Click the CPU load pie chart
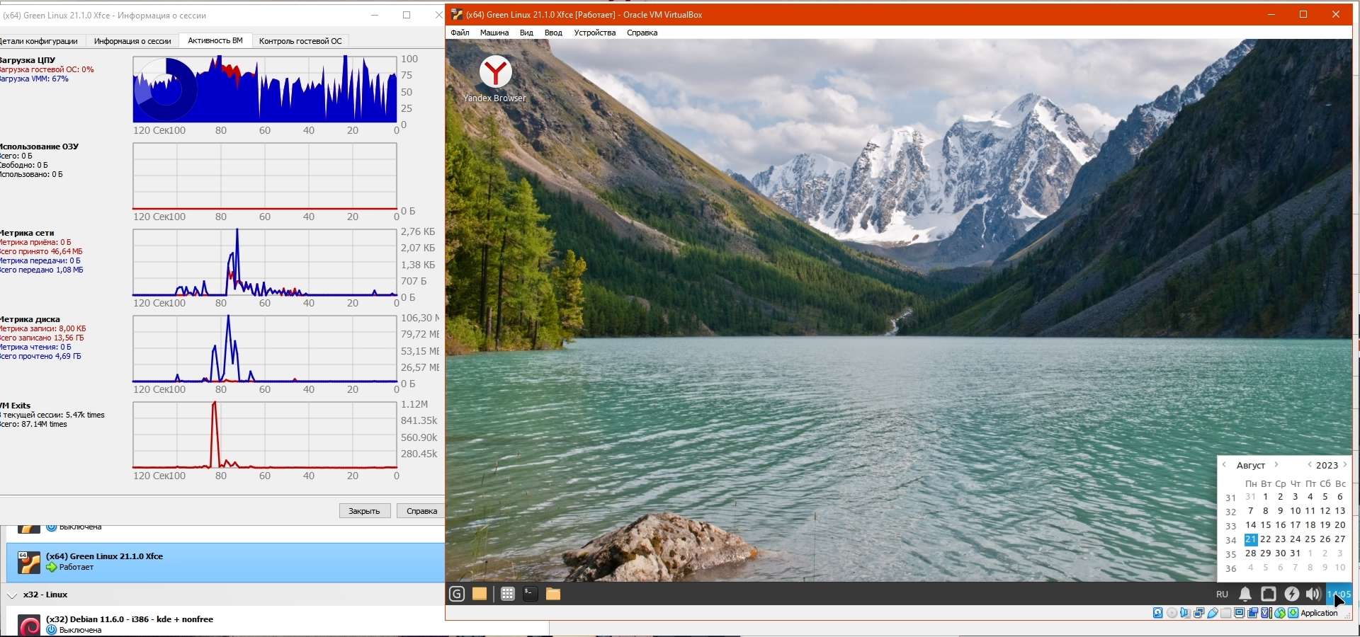Image resolution: width=1360 pixels, height=637 pixels. 166,90
